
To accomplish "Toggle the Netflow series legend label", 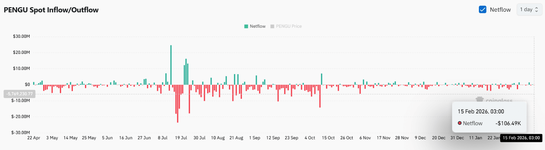I will click(258, 26).
